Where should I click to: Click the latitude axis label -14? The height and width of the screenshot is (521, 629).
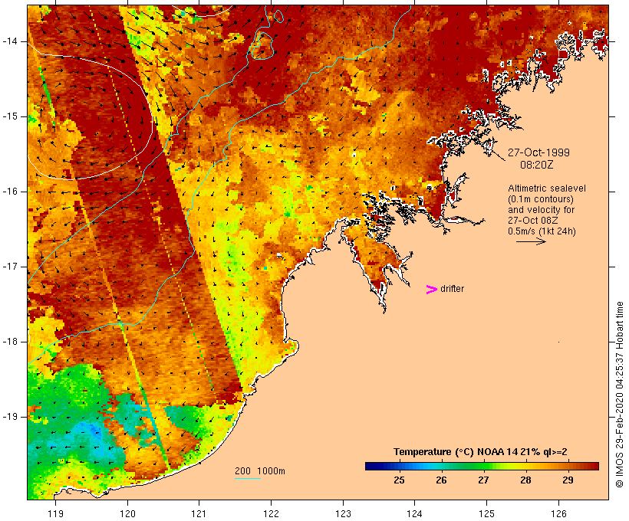point(10,41)
